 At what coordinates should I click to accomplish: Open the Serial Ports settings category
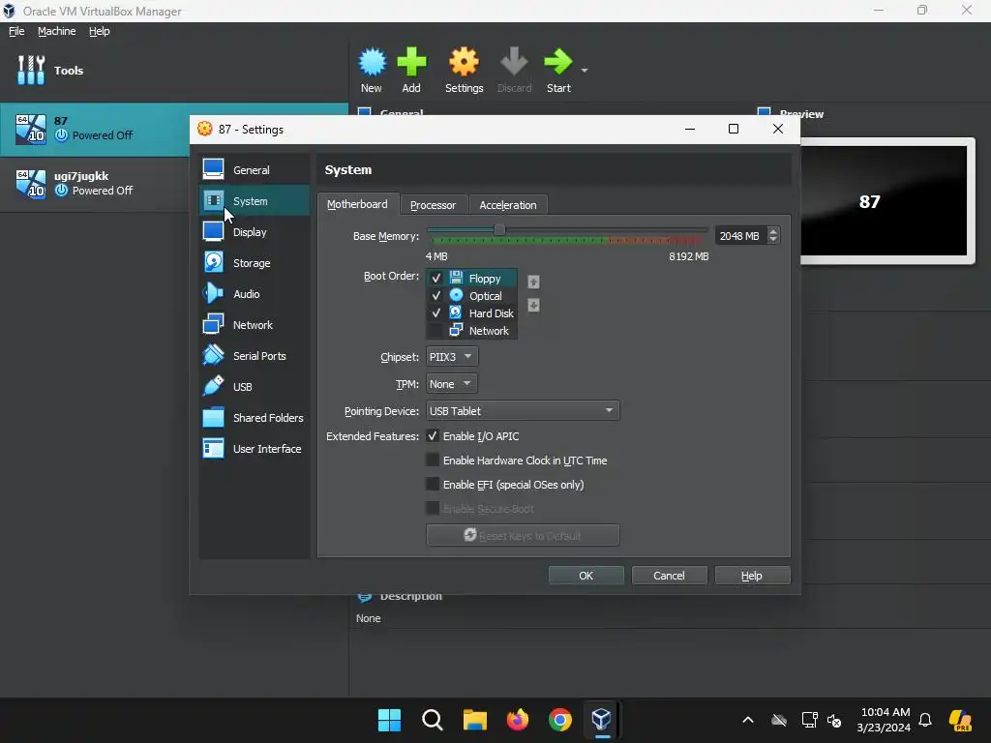click(255, 356)
